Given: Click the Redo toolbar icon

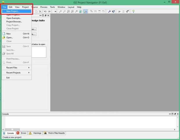Looking at the screenshot, I should pyautogui.click(x=49, y=12).
